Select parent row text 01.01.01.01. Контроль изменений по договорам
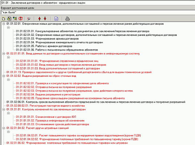This screenshot has height=145, width=195. (46, 109)
